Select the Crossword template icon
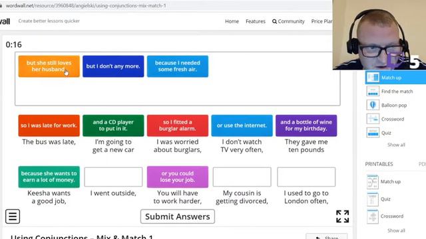The height and width of the screenshot is (239, 426). coord(373,119)
